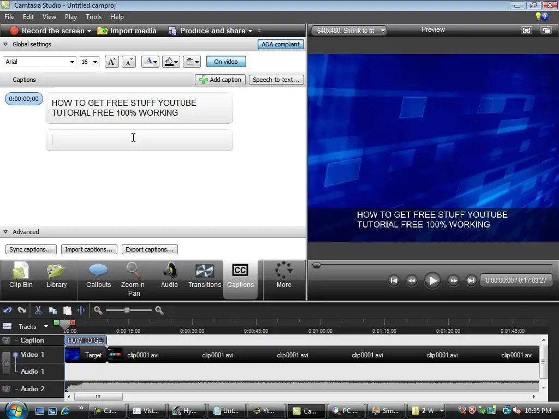Click the 0:00:00;00 caption timestamp

24,99
